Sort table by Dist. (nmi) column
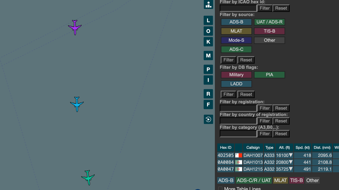The height and width of the screenshot is (190, 339). [x=322, y=148]
